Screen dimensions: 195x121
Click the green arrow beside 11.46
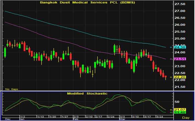tap(171, 112)
